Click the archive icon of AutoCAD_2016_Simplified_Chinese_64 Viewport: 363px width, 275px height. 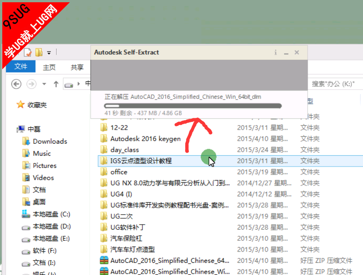104,261
